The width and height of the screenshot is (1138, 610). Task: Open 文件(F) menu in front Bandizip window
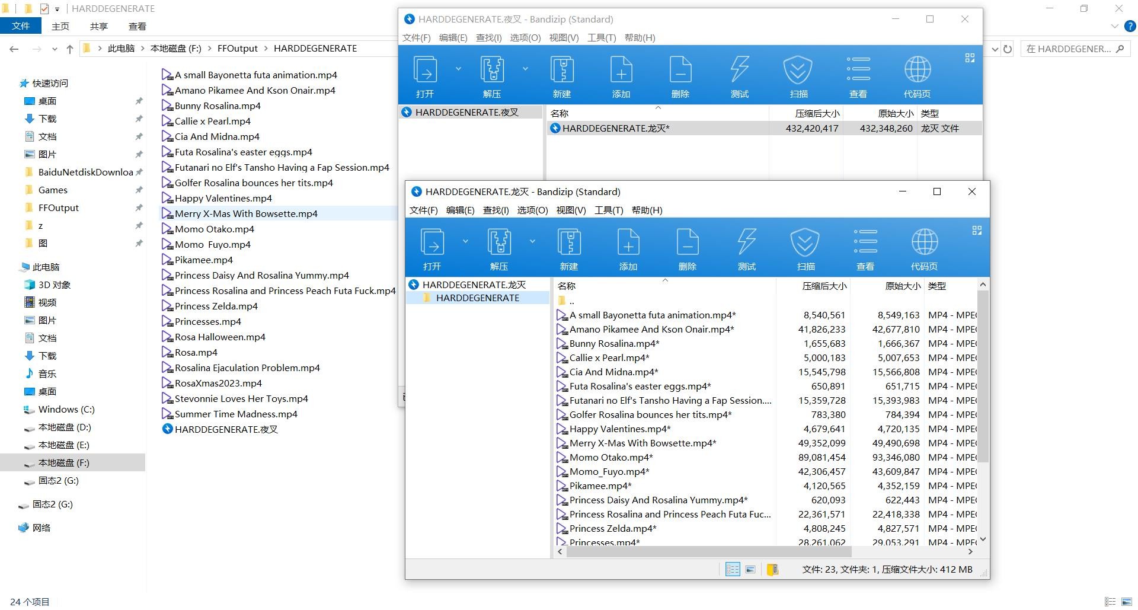pos(424,210)
